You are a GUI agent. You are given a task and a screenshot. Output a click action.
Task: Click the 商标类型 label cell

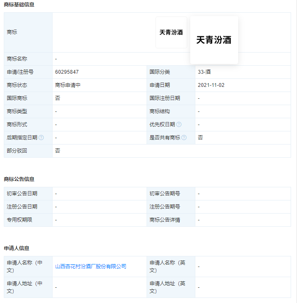click(28, 111)
